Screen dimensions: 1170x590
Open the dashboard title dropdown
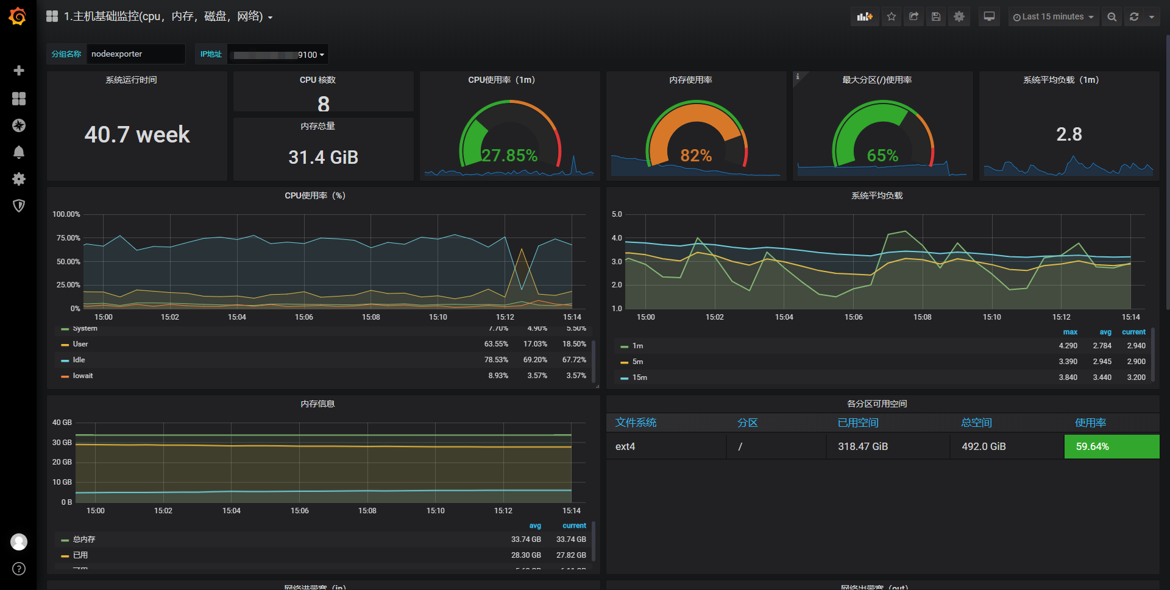point(168,16)
